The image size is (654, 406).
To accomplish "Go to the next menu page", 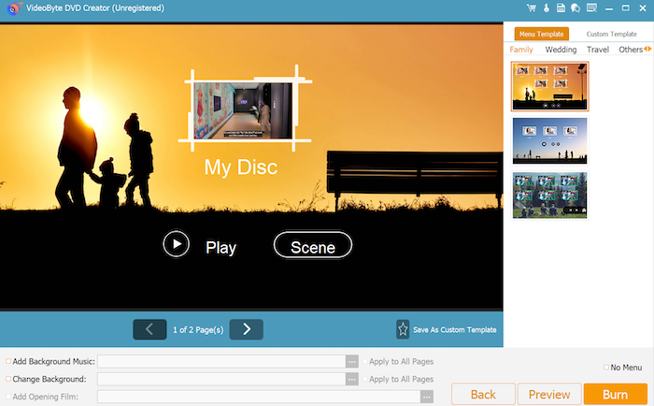I will 246,329.
